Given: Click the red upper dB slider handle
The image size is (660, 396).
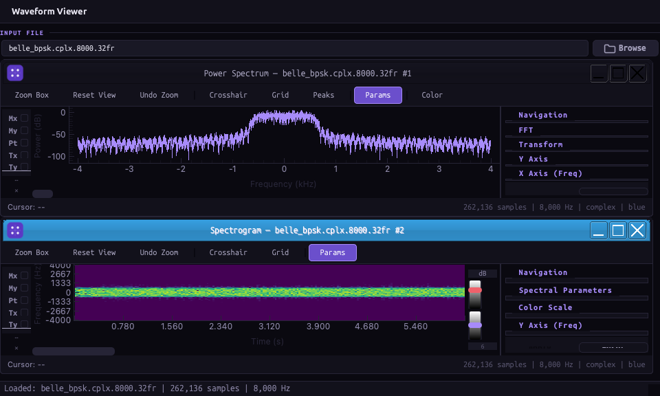Looking at the screenshot, I should pos(475,290).
